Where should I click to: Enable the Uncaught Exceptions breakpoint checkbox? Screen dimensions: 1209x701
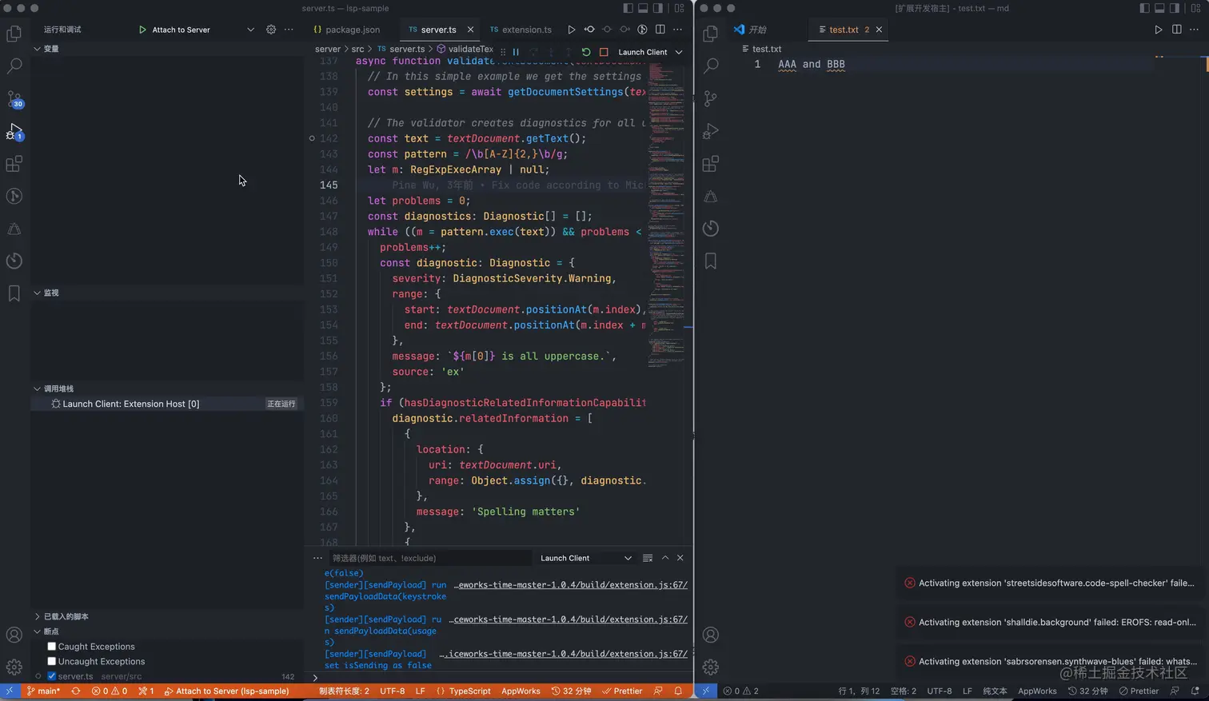click(52, 662)
